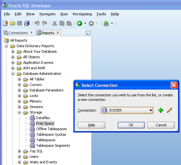Click the Cut scissors toolbar icon
Image resolution: width=181 pixels, height=165 pixels.
(55, 23)
